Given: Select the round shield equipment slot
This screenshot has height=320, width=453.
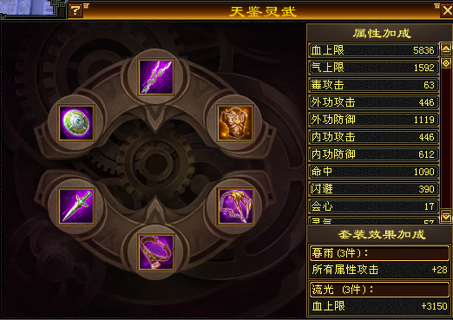Looking at the screenshot, I should 76,123.
